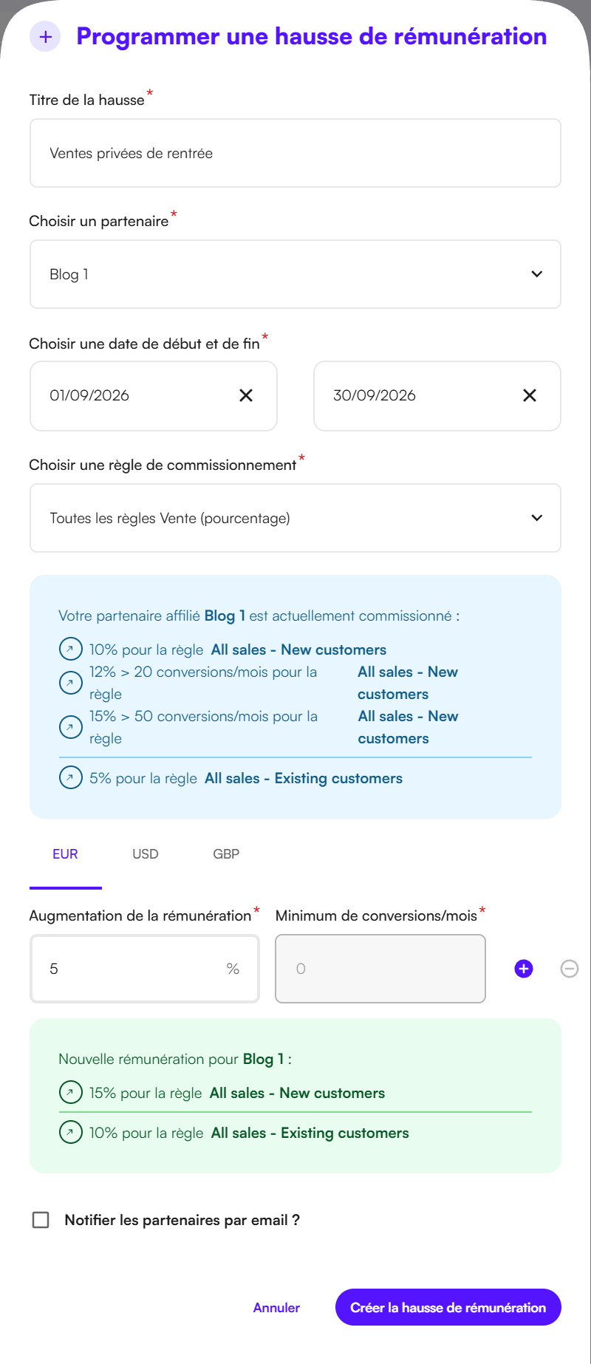591x1364 pixels.
Task: Remove the remuneration tier with minus icon
Action: tap(570, 969)
